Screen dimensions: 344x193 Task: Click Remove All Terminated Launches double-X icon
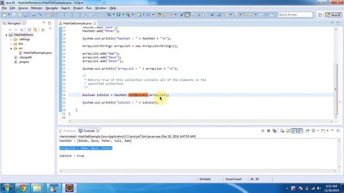tap(274, 131)
